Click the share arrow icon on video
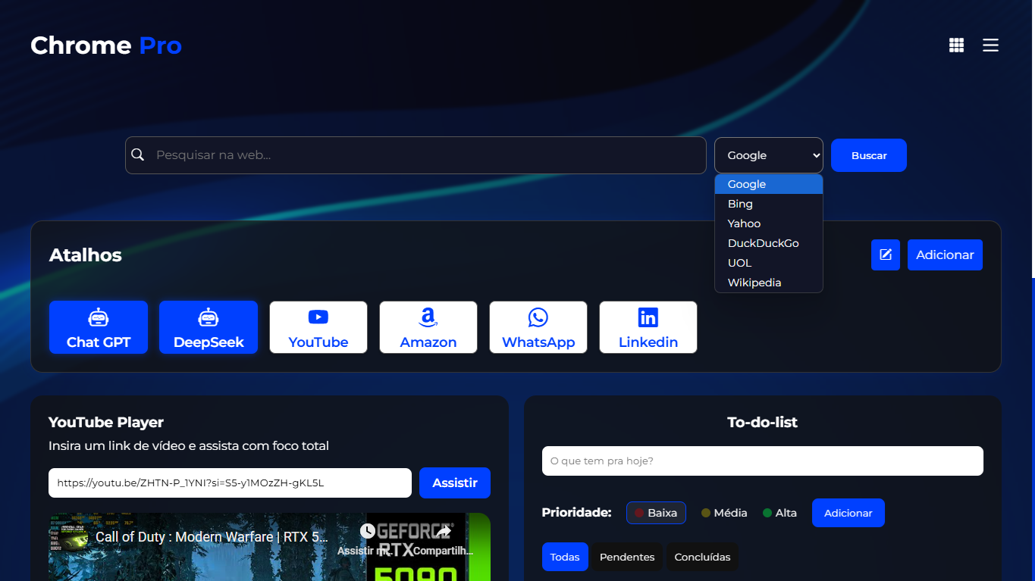Viewport: 1035px width, 581px height. tap(444, 531)
